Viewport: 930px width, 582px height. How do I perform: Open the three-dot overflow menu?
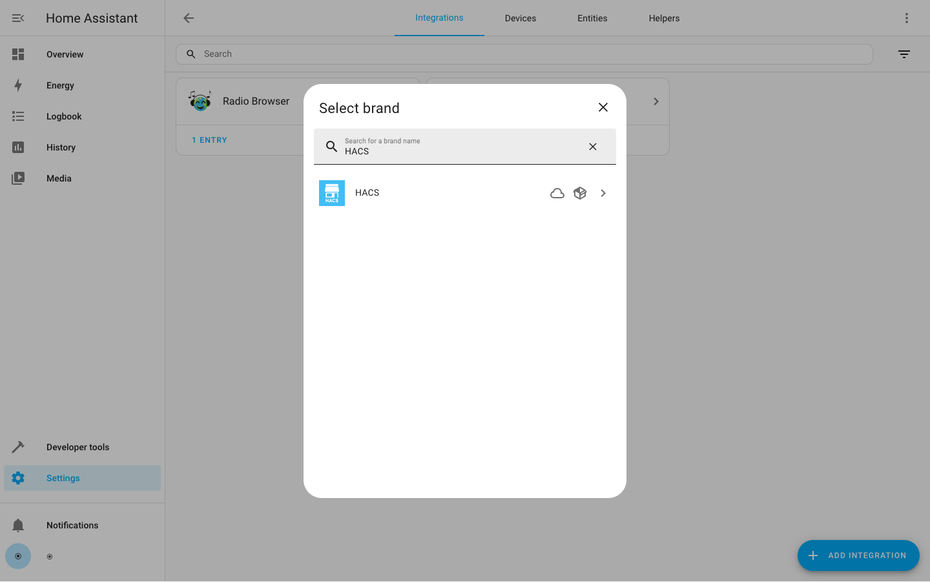(906, 18)
